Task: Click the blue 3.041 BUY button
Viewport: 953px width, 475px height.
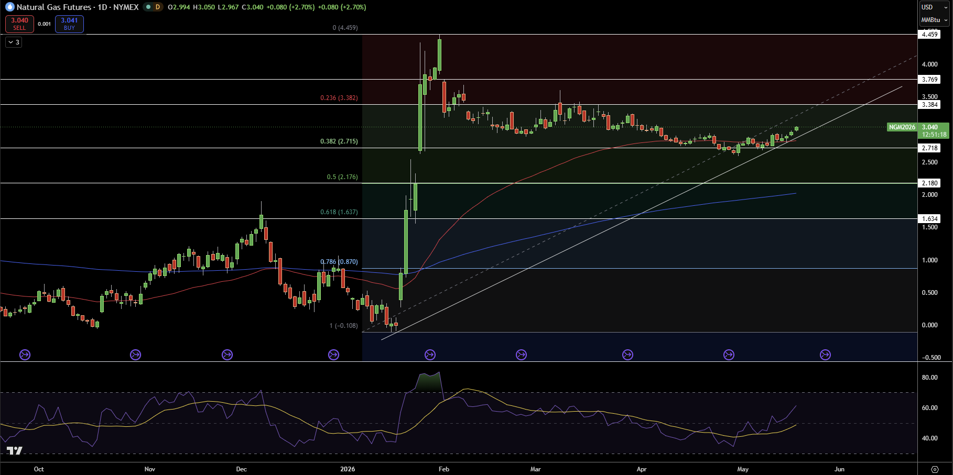Action: coord(69,24)
